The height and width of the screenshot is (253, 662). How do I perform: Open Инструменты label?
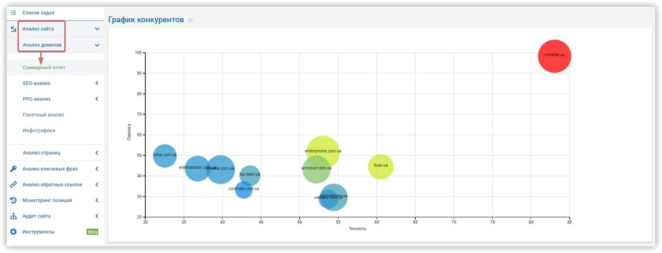pyautogui.click(x=39, y=232)
